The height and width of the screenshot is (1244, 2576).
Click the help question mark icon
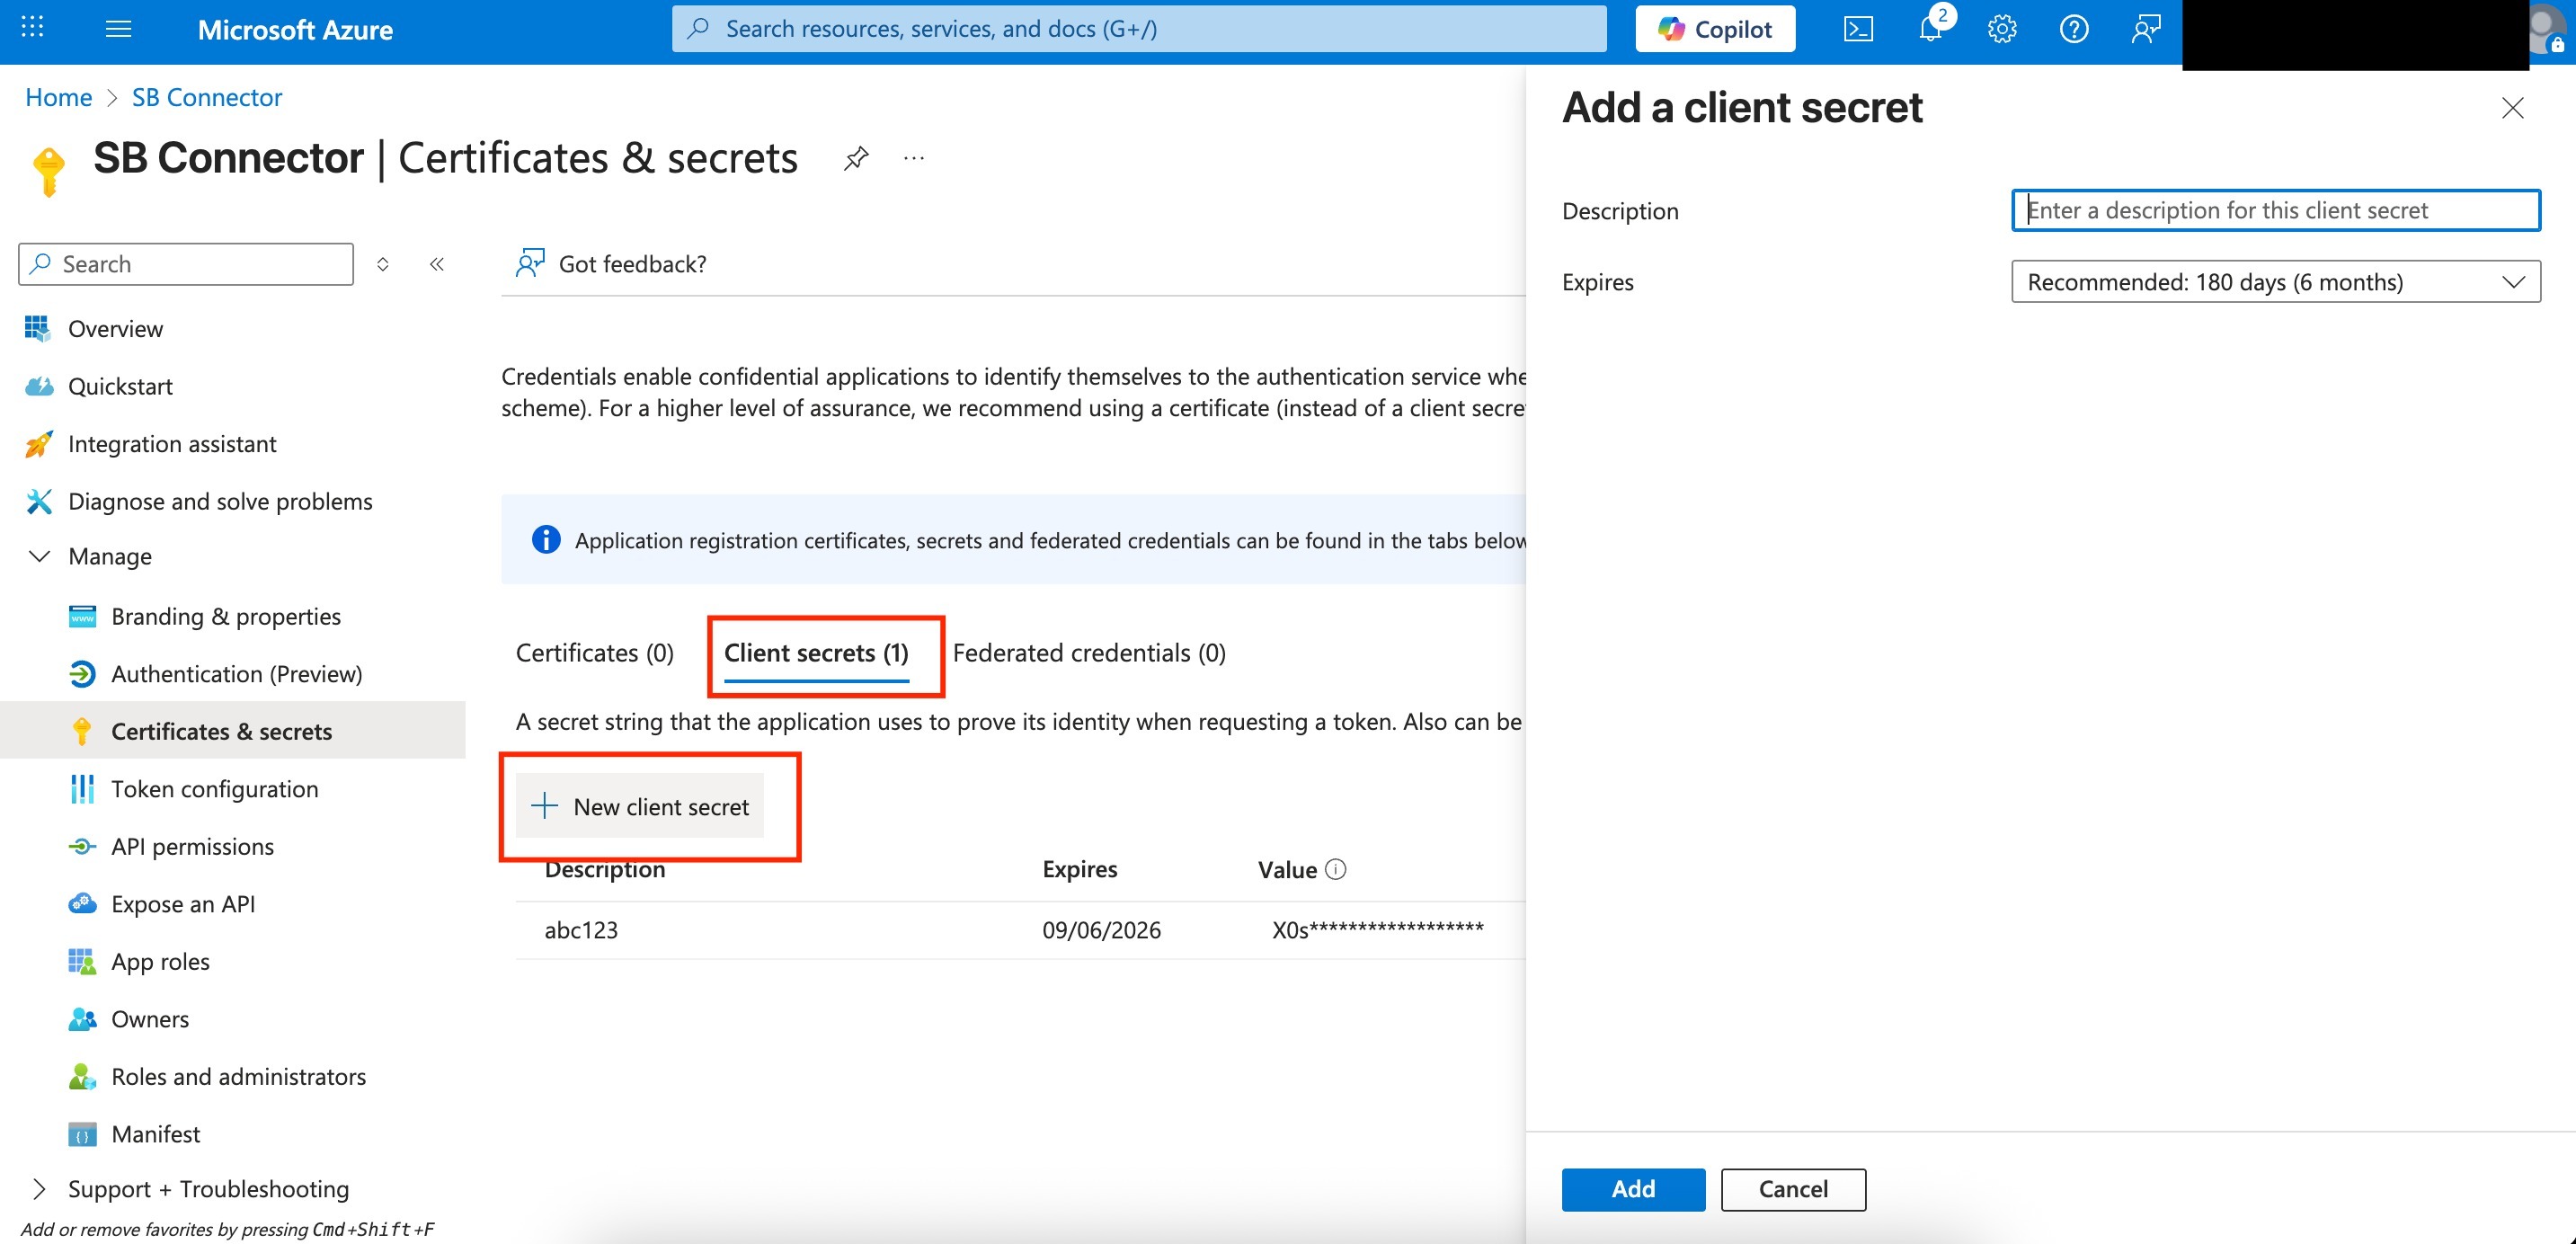(2073, 29)
